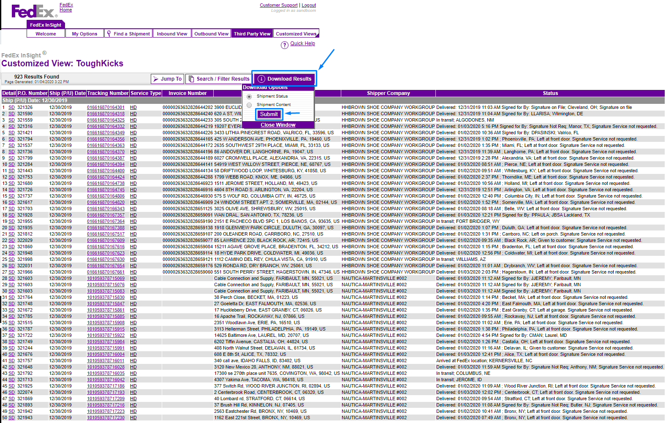
Task: Open the Customer Support link
Action: (279, 5)
